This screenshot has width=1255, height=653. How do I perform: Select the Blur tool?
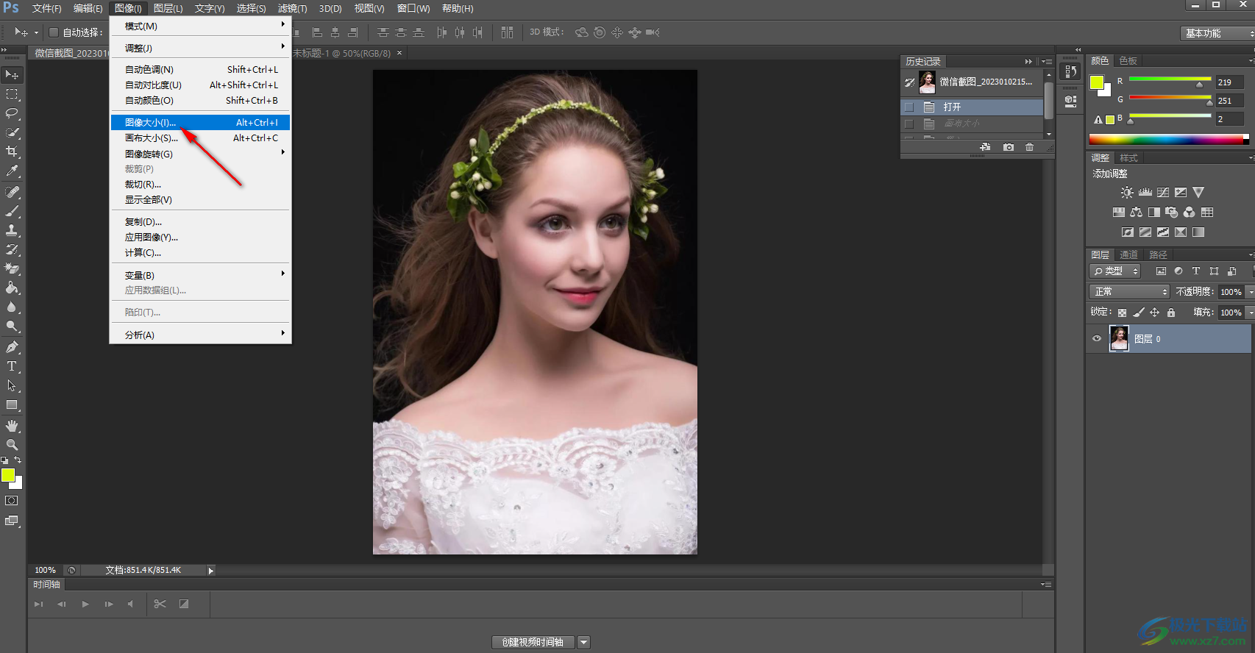tap(13, 307)
